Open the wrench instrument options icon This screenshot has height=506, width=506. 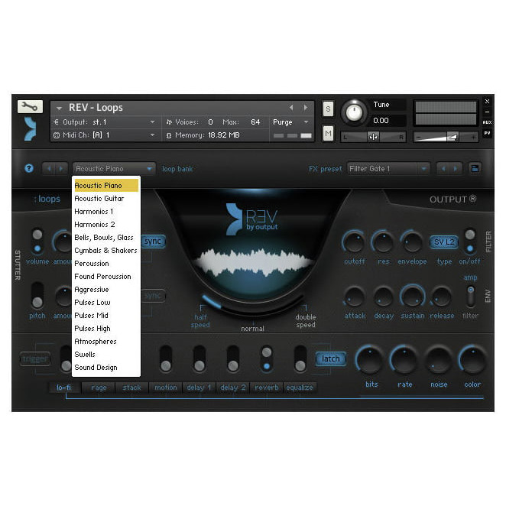pyautogui.click(x=30, y=106)
